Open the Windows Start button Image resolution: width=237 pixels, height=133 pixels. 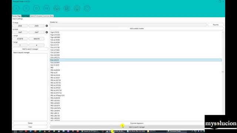pos(15,132)
